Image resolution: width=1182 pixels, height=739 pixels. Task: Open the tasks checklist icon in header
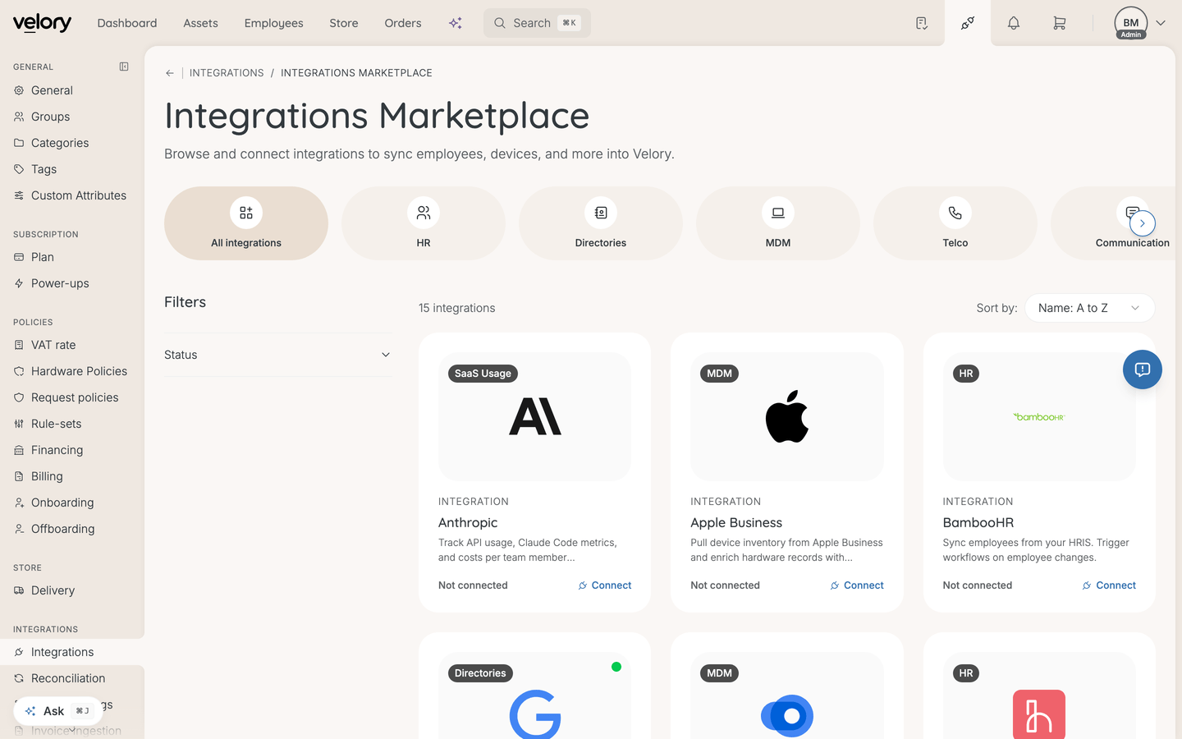[922, 23]
